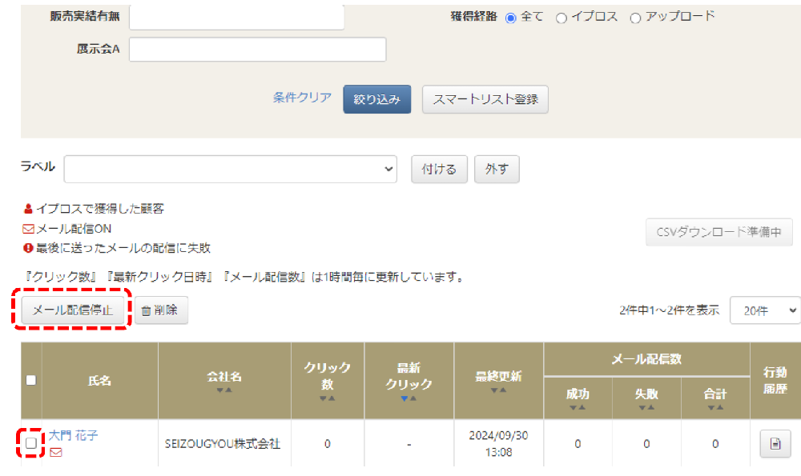Sort by 失敗 mail count arrows
The image size is (801, 476).
[x=646, y=407]
